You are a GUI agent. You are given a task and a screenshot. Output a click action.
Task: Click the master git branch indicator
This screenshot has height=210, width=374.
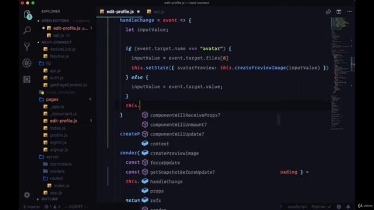pos(32,206)
